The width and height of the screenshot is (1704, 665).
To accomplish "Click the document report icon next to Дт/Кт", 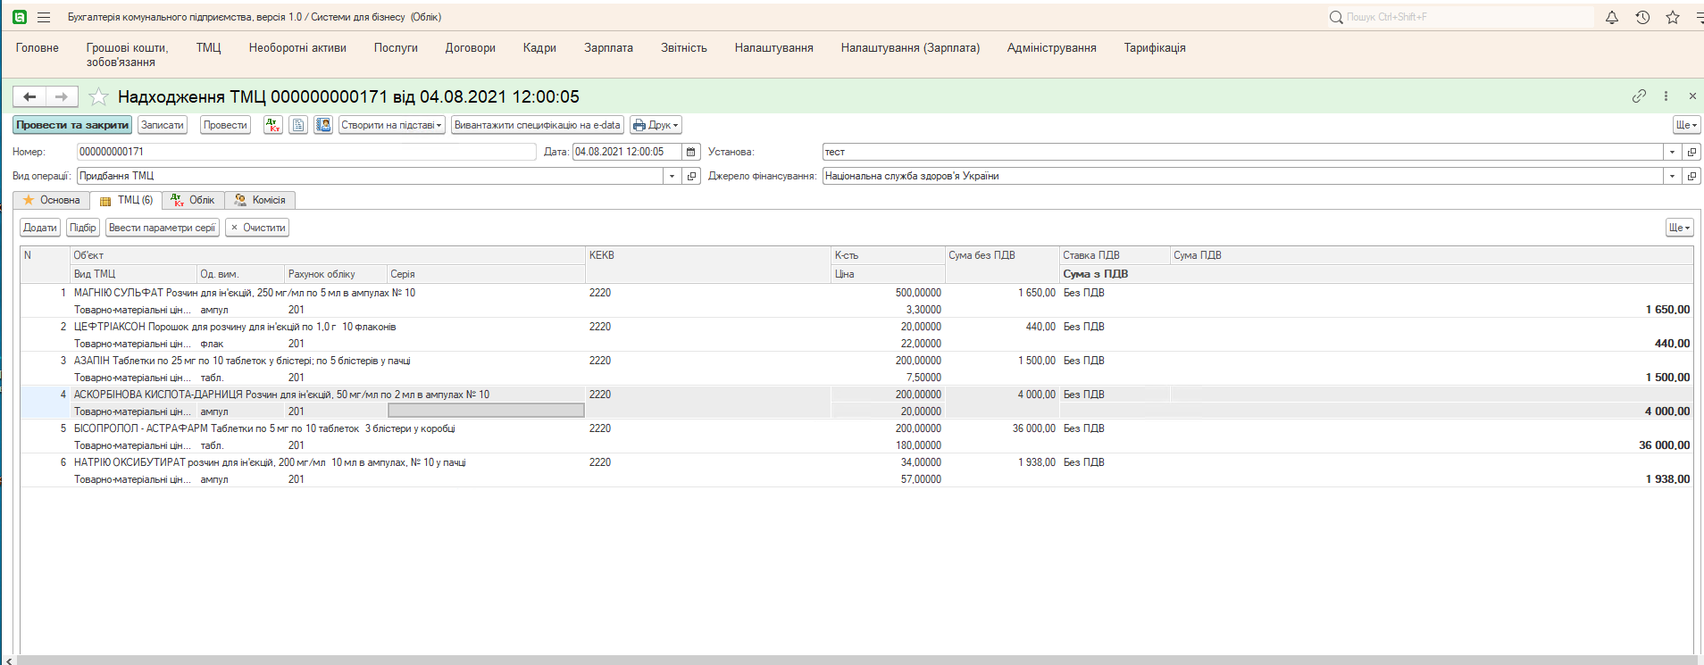I will (x=298, y=125).
